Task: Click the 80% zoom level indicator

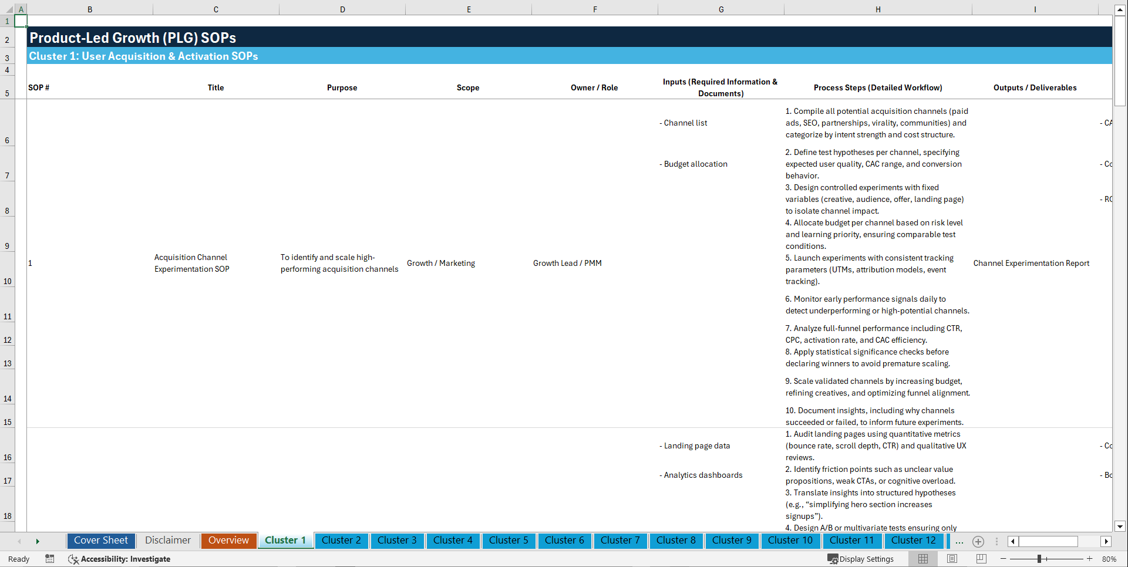Action: coord(1109,559)
